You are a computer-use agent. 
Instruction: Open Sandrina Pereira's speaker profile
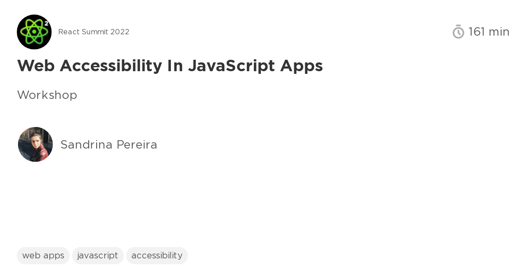(108, 145)
